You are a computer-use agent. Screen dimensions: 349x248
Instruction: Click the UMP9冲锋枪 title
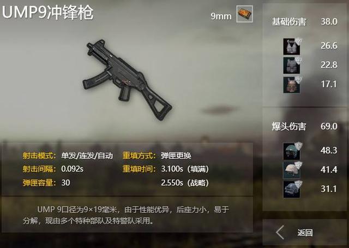click(x=47, y=12)
